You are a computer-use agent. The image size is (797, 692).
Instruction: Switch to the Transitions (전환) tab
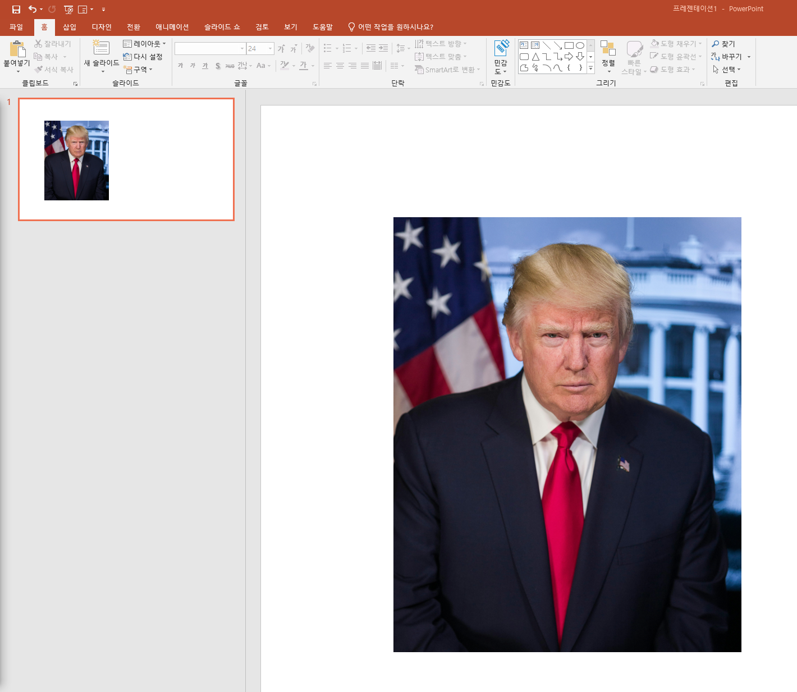(x=134, y=27)
